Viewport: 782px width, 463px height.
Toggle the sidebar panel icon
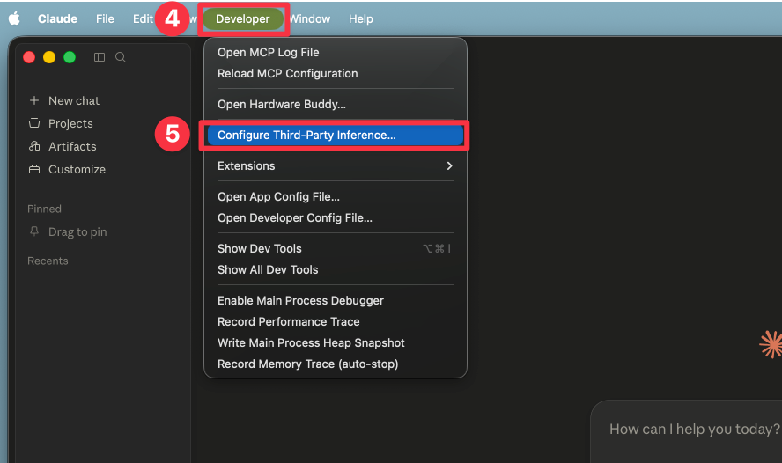pyautogui.click(x=100, y=57)
